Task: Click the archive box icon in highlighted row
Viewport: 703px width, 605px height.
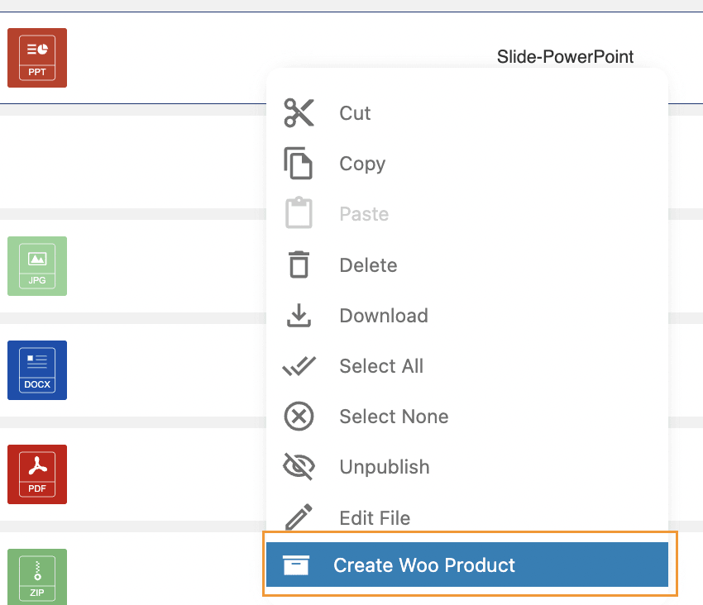Action: click(295, 565)
